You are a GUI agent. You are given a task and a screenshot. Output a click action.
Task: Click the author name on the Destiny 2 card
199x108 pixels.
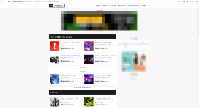pos(66,80)
